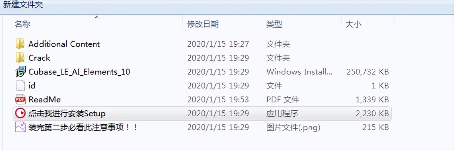Click the 新建文件夹 window title
The image size is (454, 150).
click(23, 5)
